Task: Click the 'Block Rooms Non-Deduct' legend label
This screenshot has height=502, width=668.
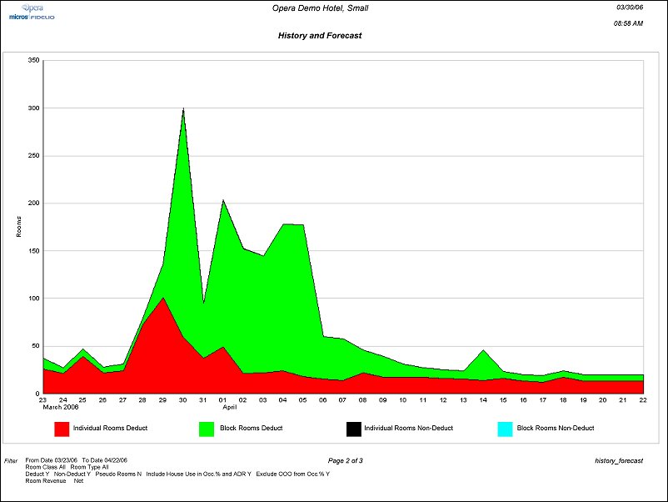Action: 556,429
